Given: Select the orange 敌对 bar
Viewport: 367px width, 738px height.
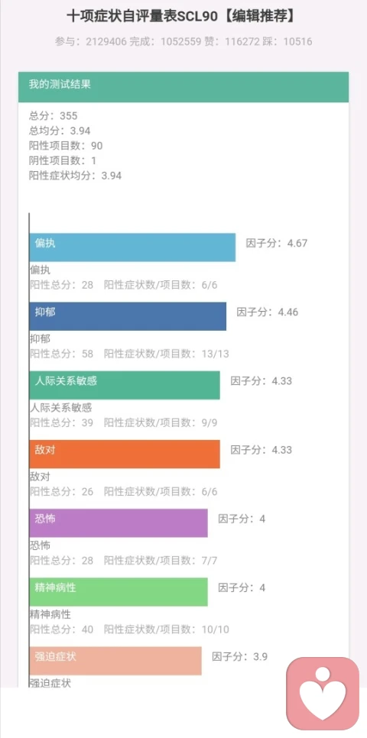Looking at the screenshot, I should (x=125, y=454).
